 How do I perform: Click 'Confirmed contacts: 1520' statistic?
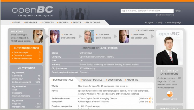coord(169,78)
